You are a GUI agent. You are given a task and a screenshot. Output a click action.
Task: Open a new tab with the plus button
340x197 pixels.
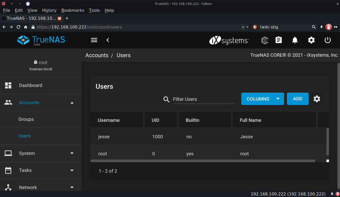[x=67, y=18]
